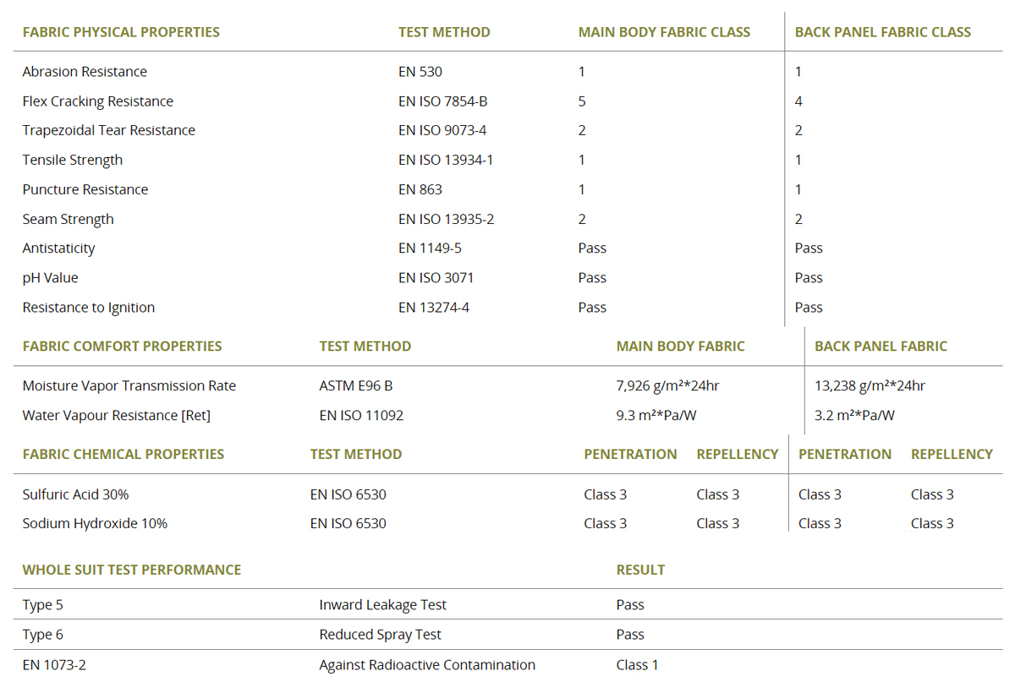
Task: Click Resistance to Ignition main body Pass
Action: 592,307
